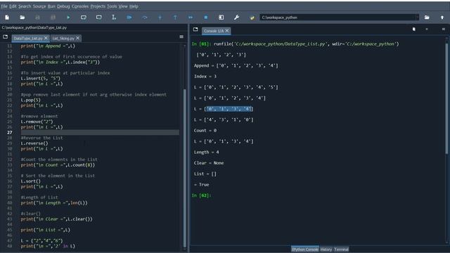This screenshot has width=450, height=253.
Task: Create a new file from the toolbar
Action: click(7, 18)
